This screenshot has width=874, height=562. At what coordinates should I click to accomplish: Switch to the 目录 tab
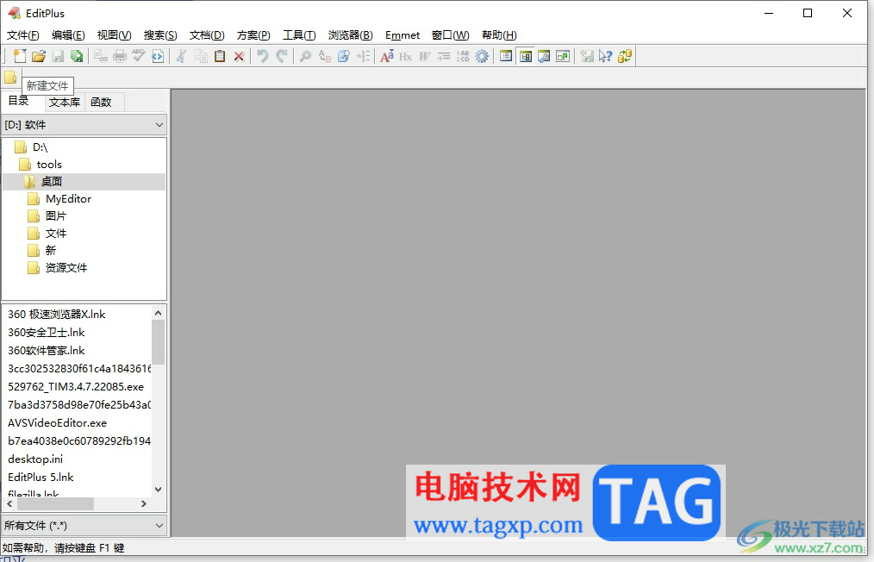tap(18, 100)
